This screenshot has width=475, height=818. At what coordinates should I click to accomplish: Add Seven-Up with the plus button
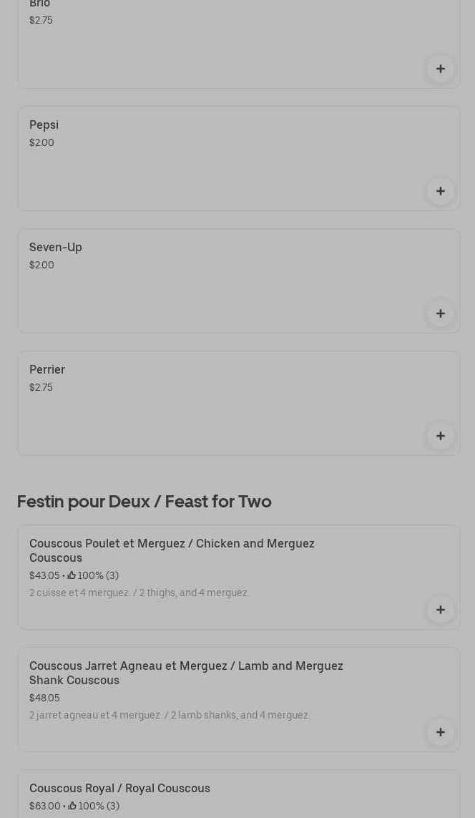[x=440, y=313]
